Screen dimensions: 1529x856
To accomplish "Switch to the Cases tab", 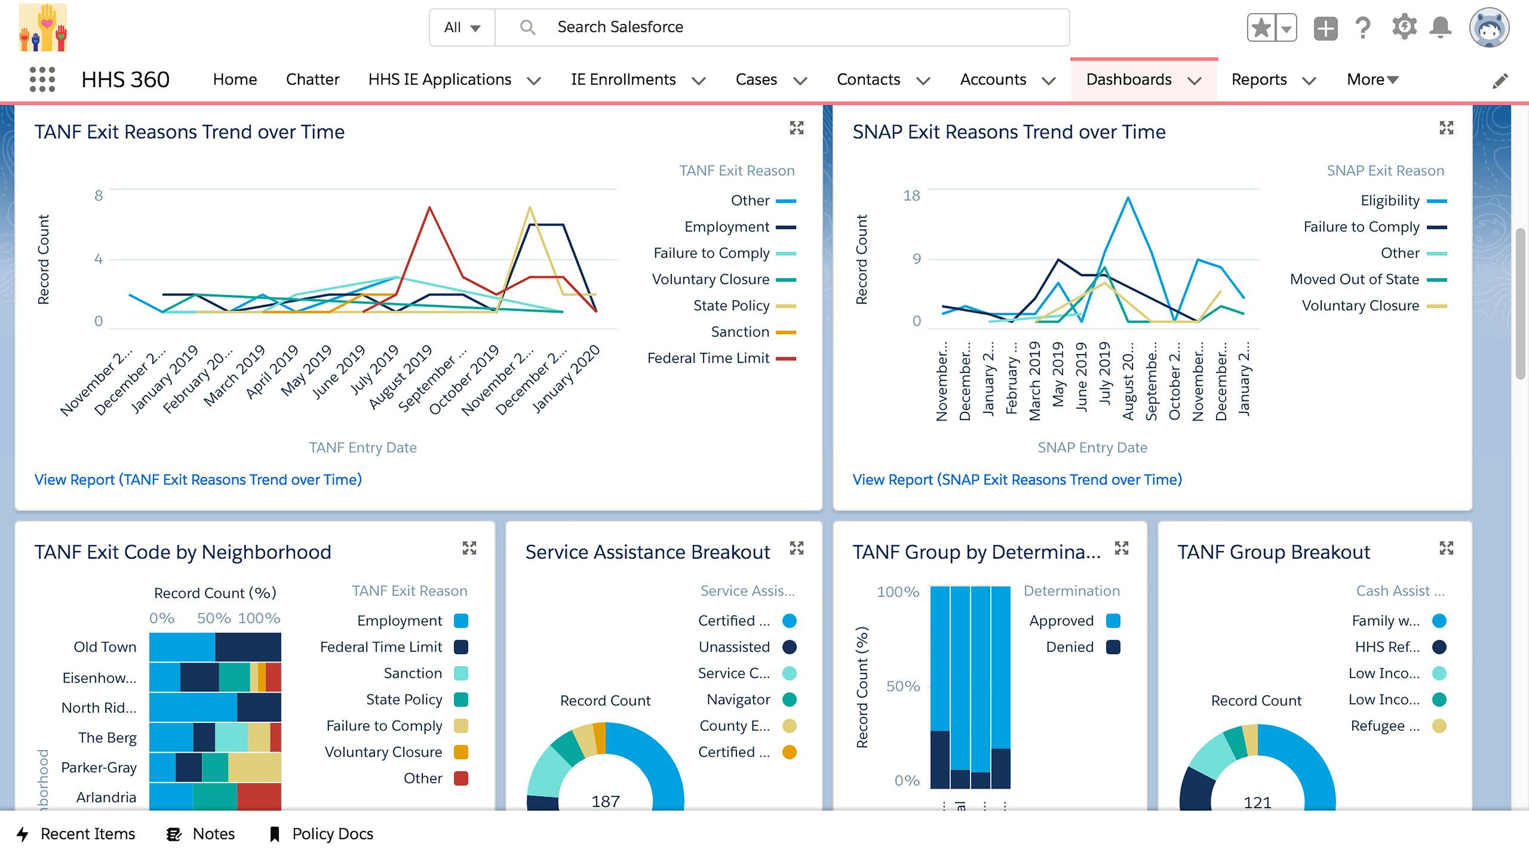I will point(756,79).
